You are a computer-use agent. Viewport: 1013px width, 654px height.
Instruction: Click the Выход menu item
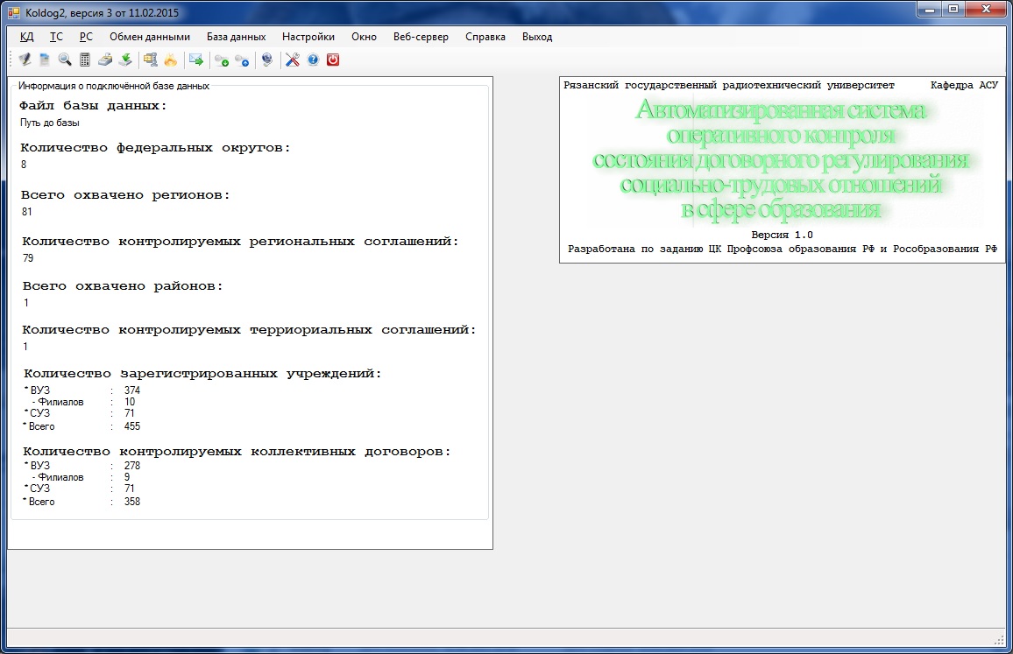click(x=537, y=37)
